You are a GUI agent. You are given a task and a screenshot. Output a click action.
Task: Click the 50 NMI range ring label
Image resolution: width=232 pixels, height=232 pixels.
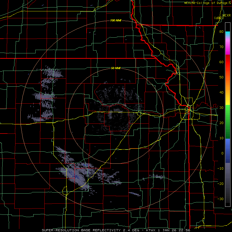(x=116, y=68)
